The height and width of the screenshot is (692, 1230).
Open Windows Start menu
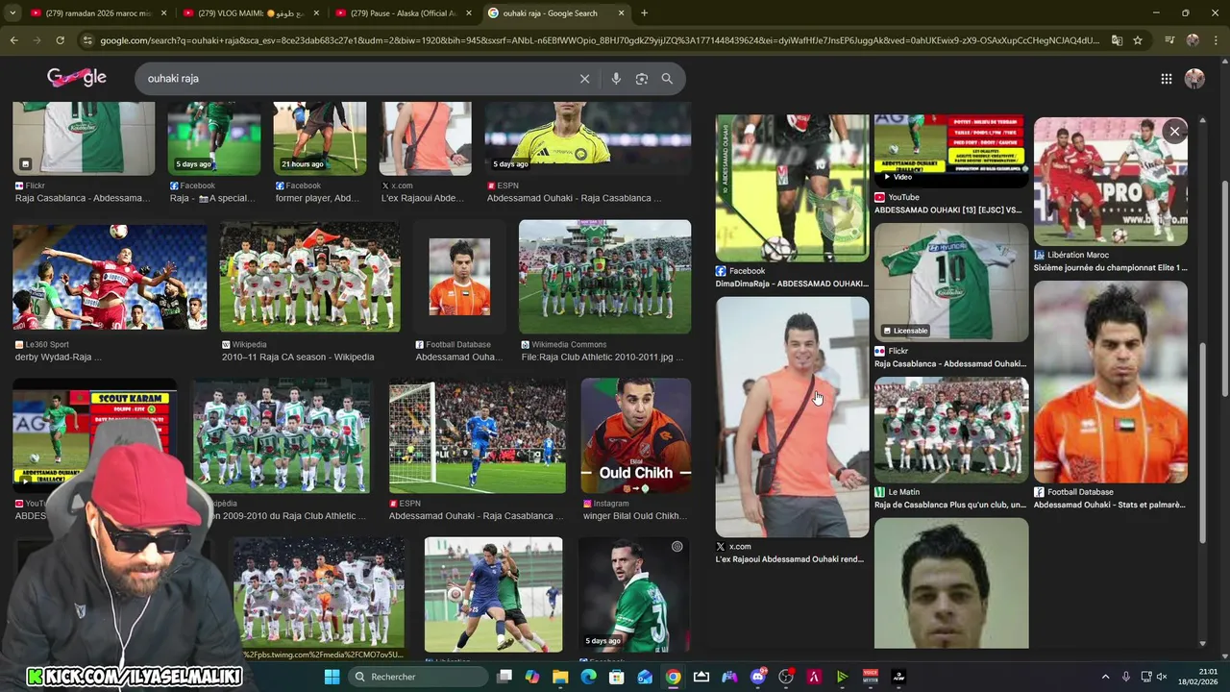[332, 677]
